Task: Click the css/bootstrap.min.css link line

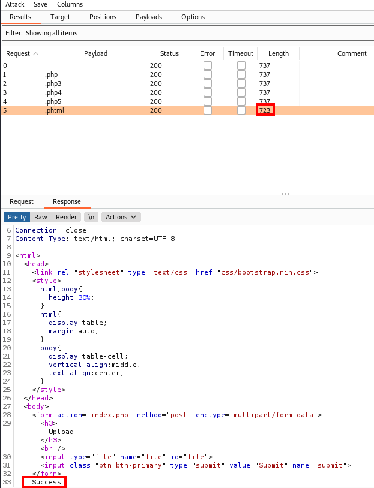Action: (175, 272)
